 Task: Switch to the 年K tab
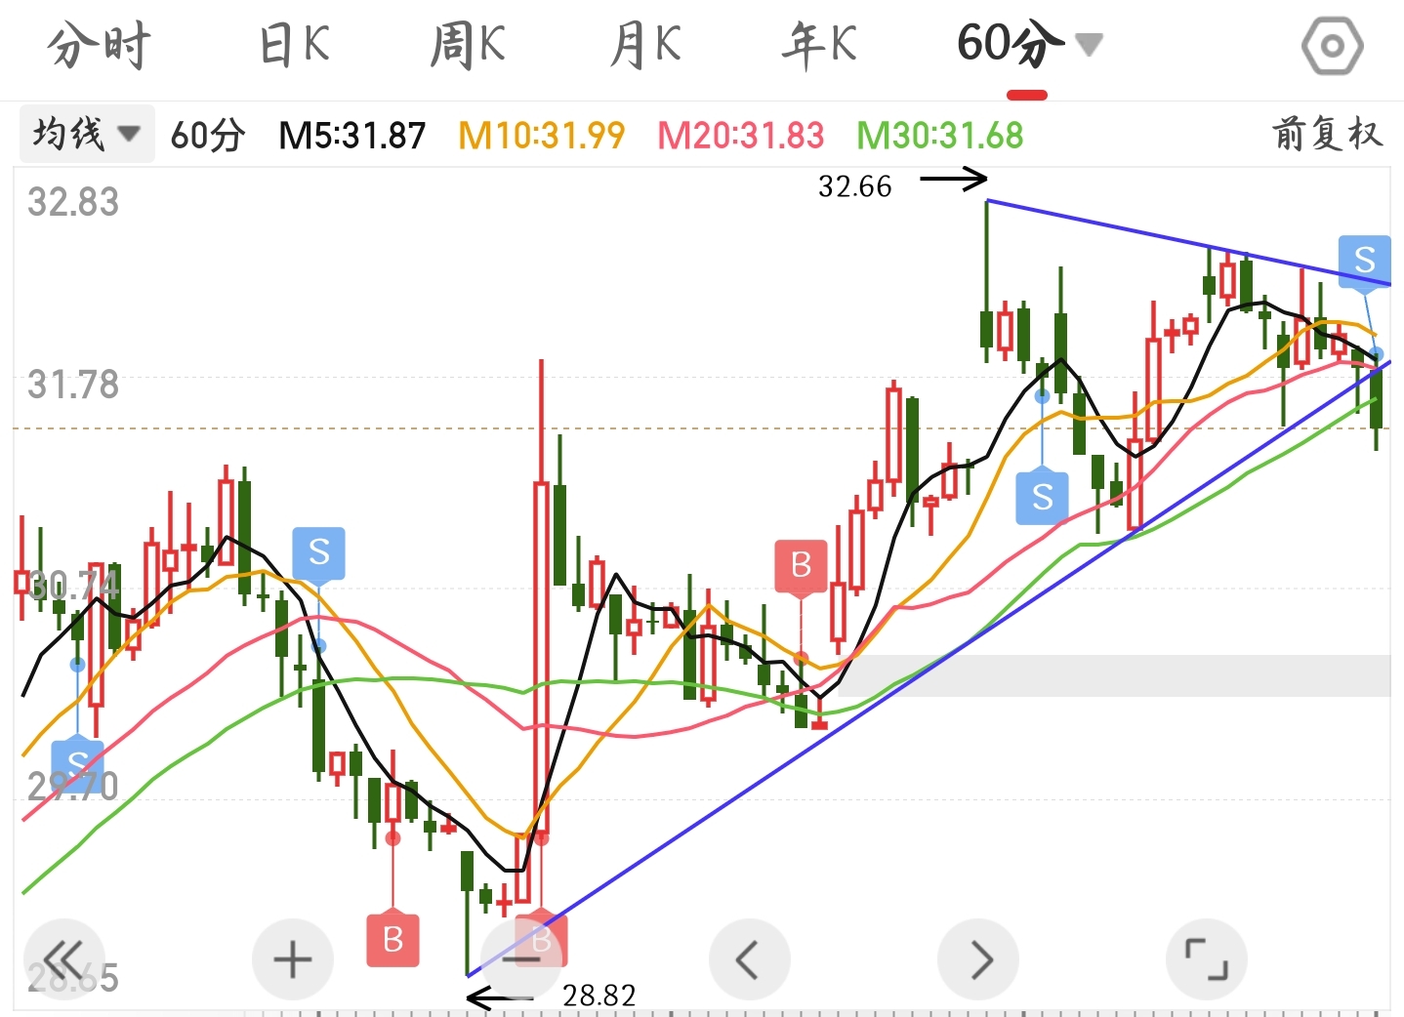click(x=818, y=45)
